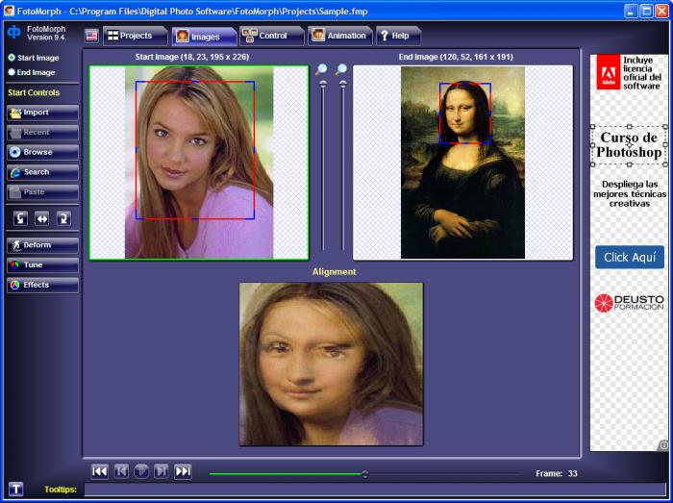
Task: Click the right zoom magnifier icon
Action: 341,70
